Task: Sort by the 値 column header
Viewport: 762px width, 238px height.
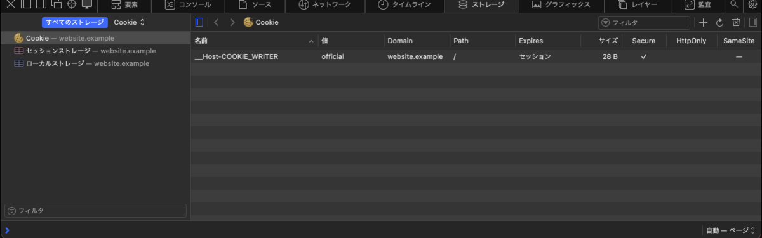Action: point(351,41)
